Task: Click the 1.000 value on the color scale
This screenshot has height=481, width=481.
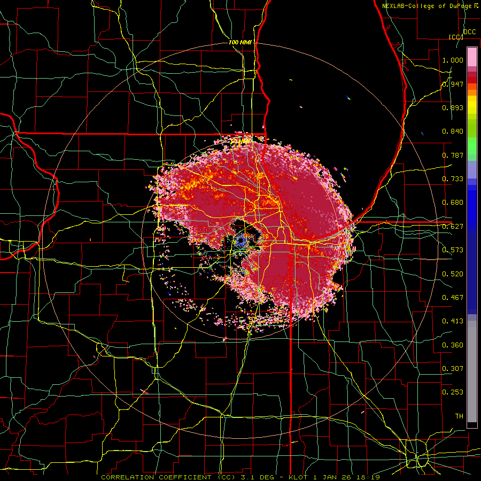Action: point(453,60)
